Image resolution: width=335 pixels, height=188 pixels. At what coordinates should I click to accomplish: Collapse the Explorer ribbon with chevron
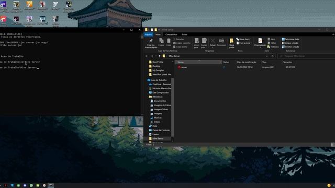point(333,34)
